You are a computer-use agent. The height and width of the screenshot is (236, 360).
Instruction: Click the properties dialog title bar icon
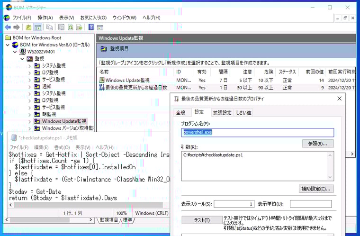point(176,99)
